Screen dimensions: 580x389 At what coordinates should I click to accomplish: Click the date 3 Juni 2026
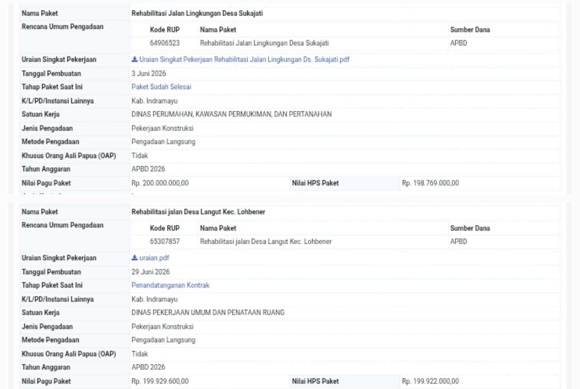(x=149, y=74)
